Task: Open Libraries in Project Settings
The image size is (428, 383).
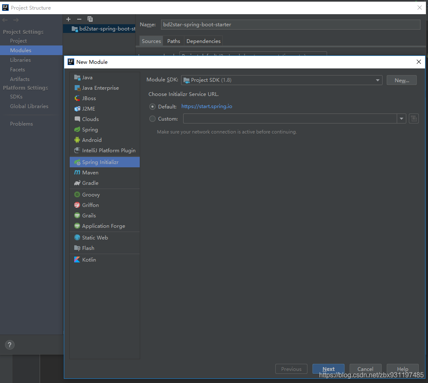Action: (20, 60)
